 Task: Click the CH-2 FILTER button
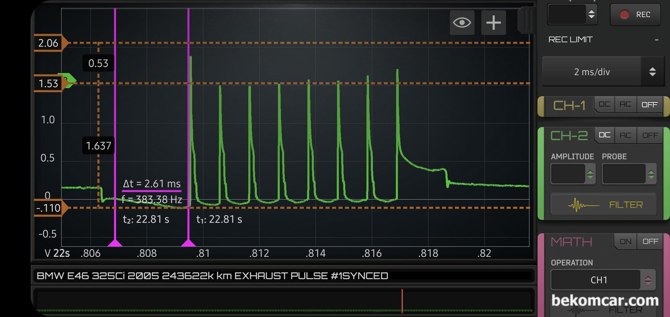pyautogui.click(x=603, y=205)
